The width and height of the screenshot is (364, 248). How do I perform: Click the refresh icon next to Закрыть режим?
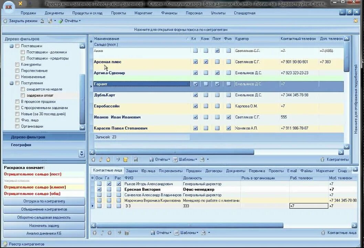[x=42, y=21]
